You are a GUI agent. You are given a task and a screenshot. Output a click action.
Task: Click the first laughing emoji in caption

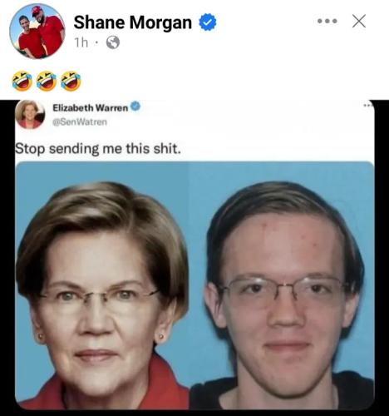click(x=22, y=81)
